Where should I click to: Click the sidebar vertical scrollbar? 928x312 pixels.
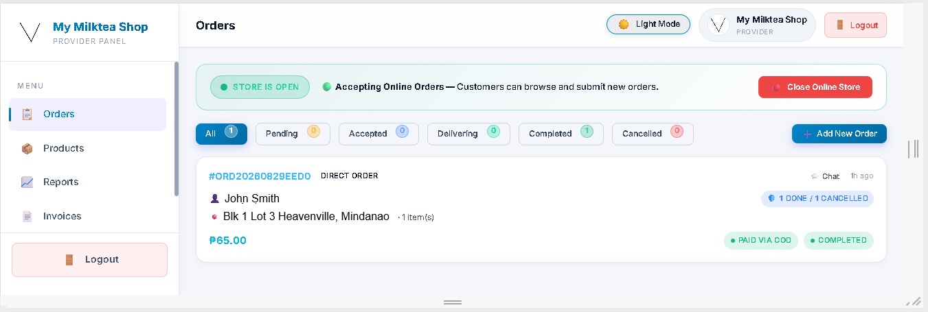(x=176, y=129)
